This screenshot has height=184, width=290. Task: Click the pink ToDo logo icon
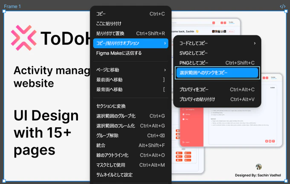point(23,38)
